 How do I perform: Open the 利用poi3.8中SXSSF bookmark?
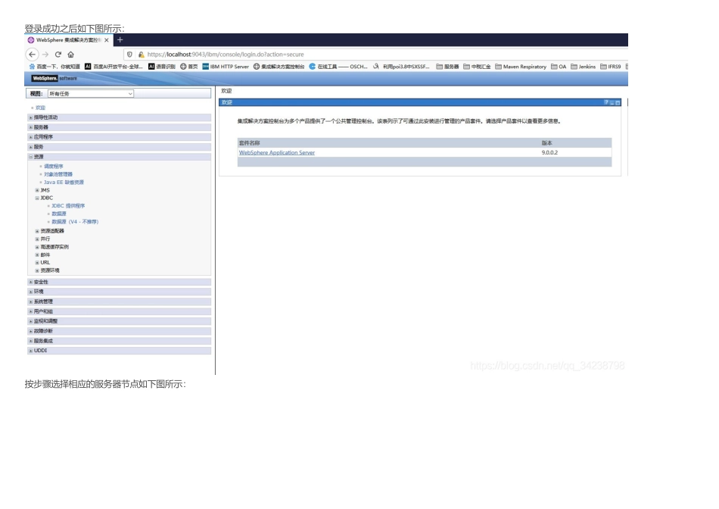pyautogui.click(x=401, y=67)
